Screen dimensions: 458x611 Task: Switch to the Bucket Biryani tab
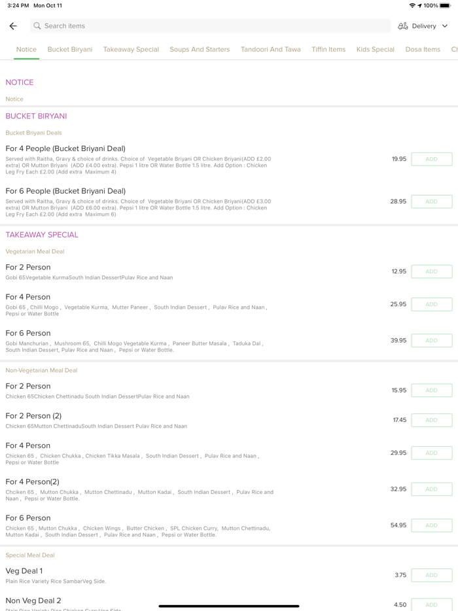tap(70, 50)
